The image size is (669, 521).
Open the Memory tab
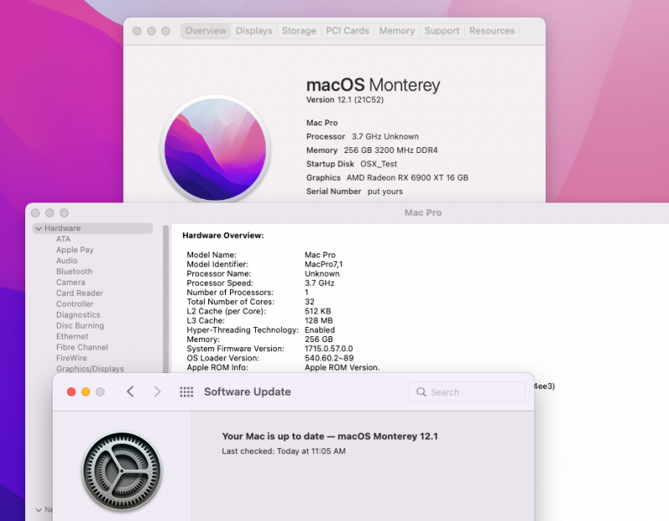click(396, 31)
